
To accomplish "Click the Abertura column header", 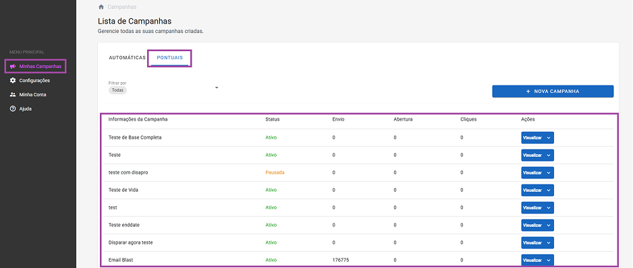I will [403, 119].
